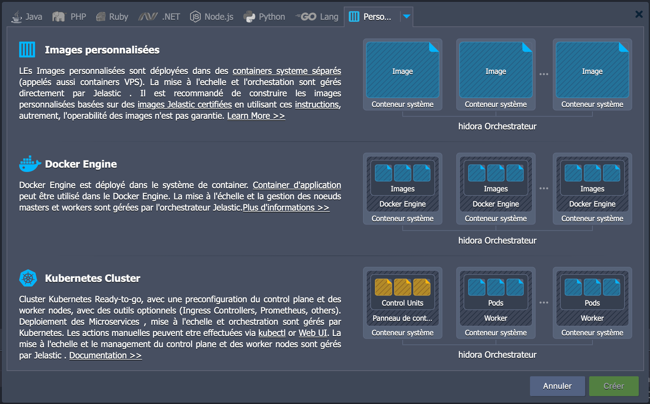Switch to the Java tab
This screenshot has width=650, height=404.
(27, 17)
